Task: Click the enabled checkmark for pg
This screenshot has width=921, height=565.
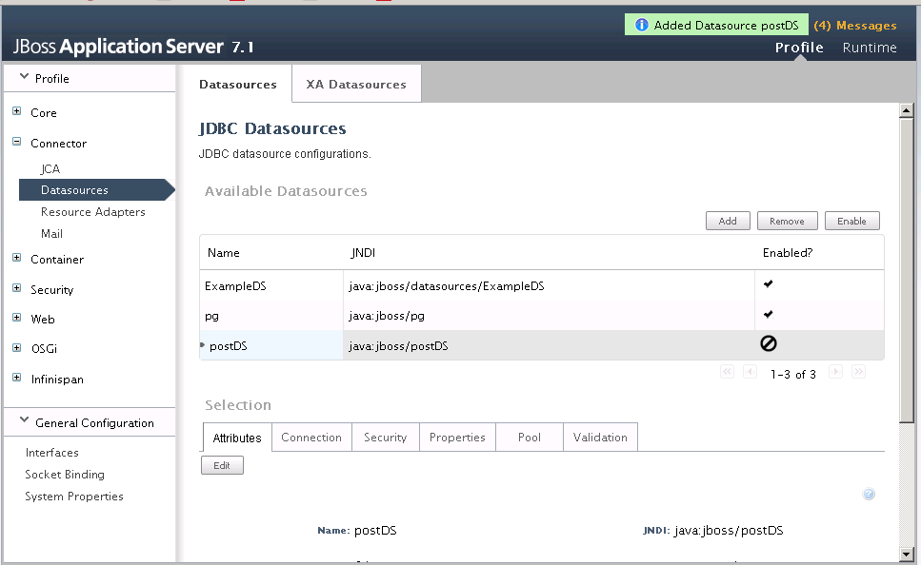Action: click(x=769, y=314)
